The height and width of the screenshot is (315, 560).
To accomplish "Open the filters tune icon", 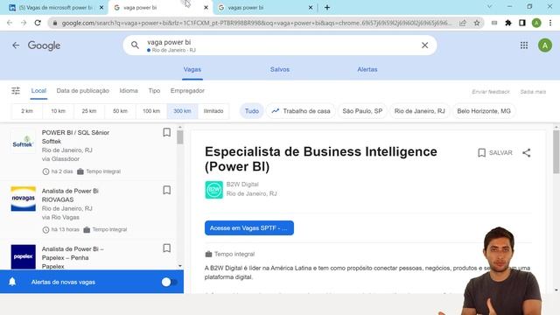I will 16,91.
